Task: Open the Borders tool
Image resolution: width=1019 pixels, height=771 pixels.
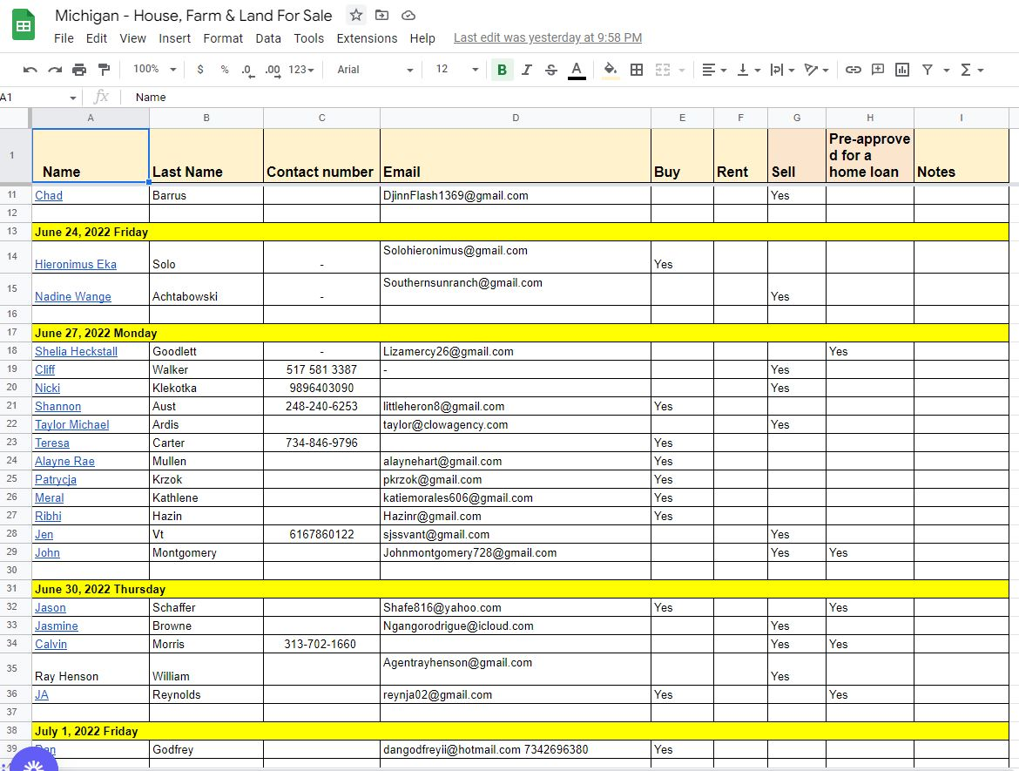Action: click(x=637, y=70)
